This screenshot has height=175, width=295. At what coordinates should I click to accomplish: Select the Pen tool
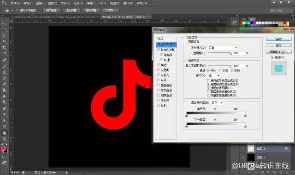coord(4,108)
